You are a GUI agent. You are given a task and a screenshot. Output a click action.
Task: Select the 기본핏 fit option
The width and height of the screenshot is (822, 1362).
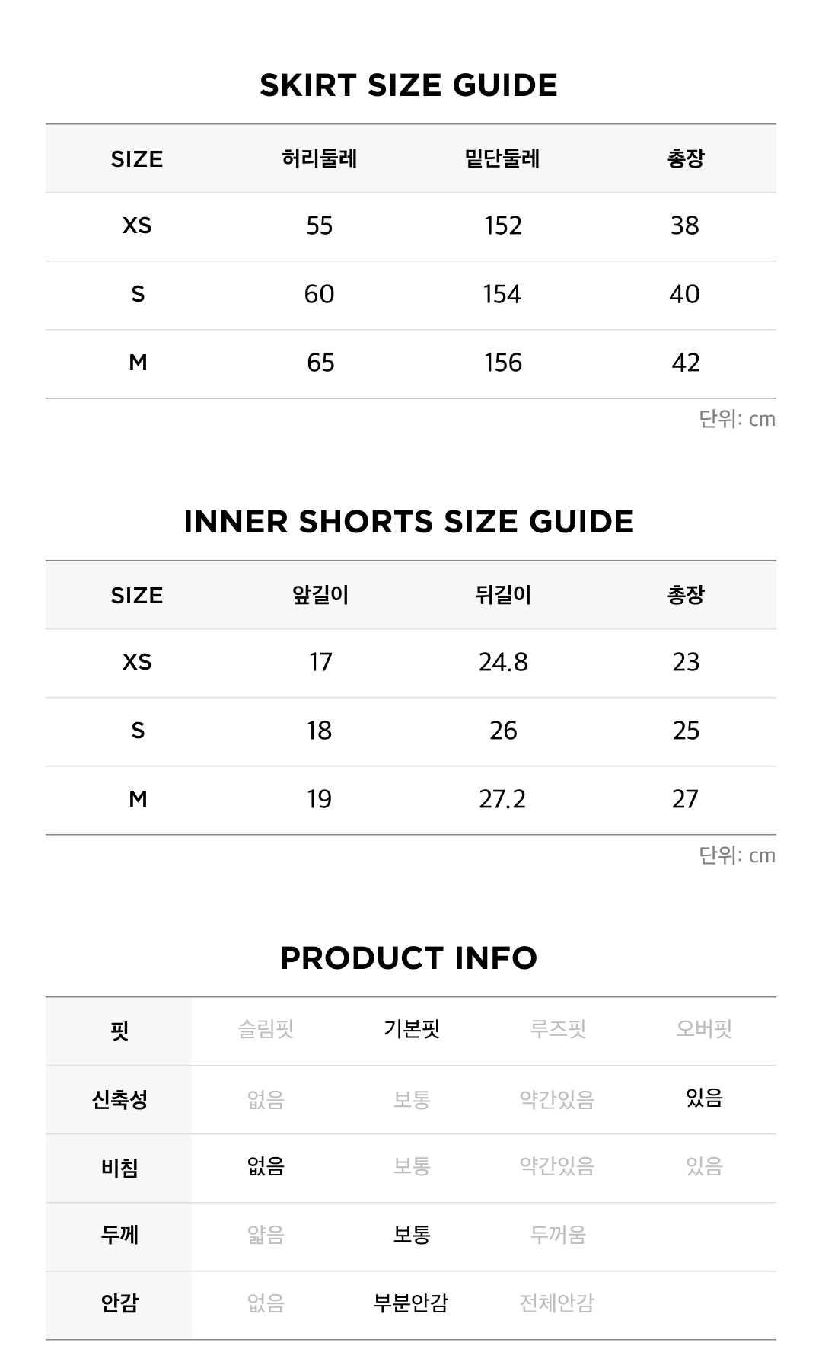point(412,1030)
